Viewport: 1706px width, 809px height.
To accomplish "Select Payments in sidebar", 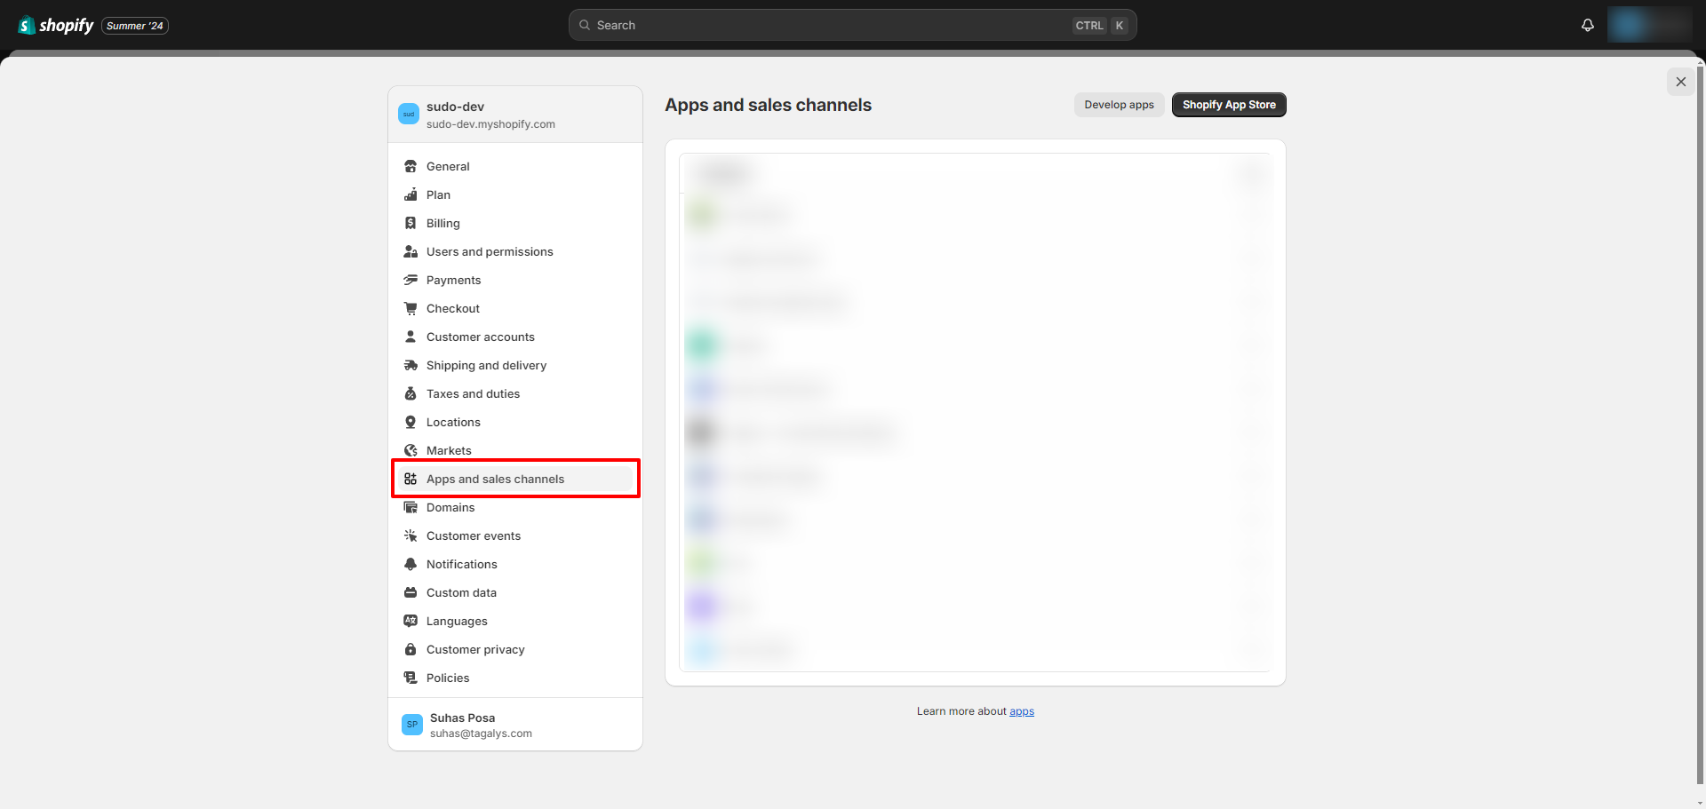I will click(x=515, y=280).
